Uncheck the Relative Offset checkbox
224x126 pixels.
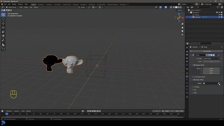[x=194, y=65]
